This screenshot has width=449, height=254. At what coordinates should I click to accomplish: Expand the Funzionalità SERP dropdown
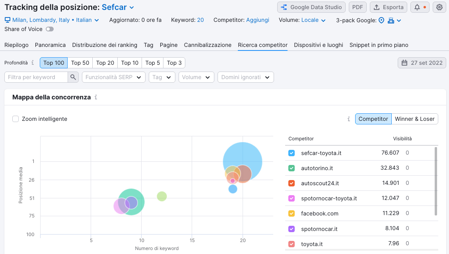113,77
